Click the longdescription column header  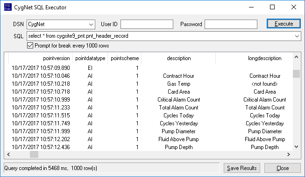pyautogui.click(x=264, y=58)
